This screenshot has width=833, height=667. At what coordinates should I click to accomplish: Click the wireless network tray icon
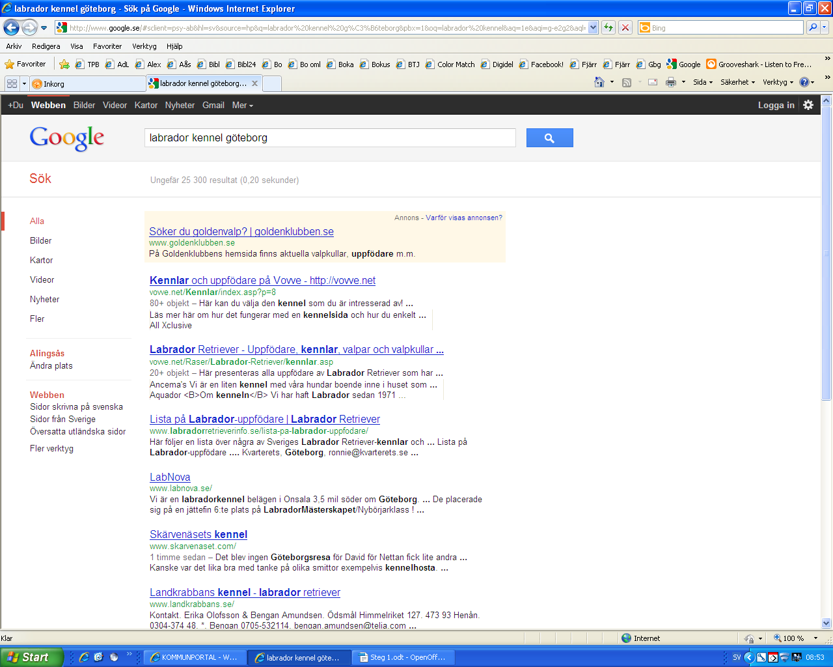pyautogui.click(x=784, y=657)
